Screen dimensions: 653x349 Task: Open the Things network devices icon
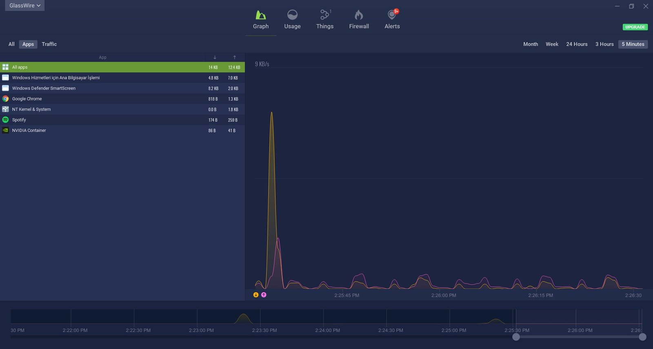coord(324,15)
